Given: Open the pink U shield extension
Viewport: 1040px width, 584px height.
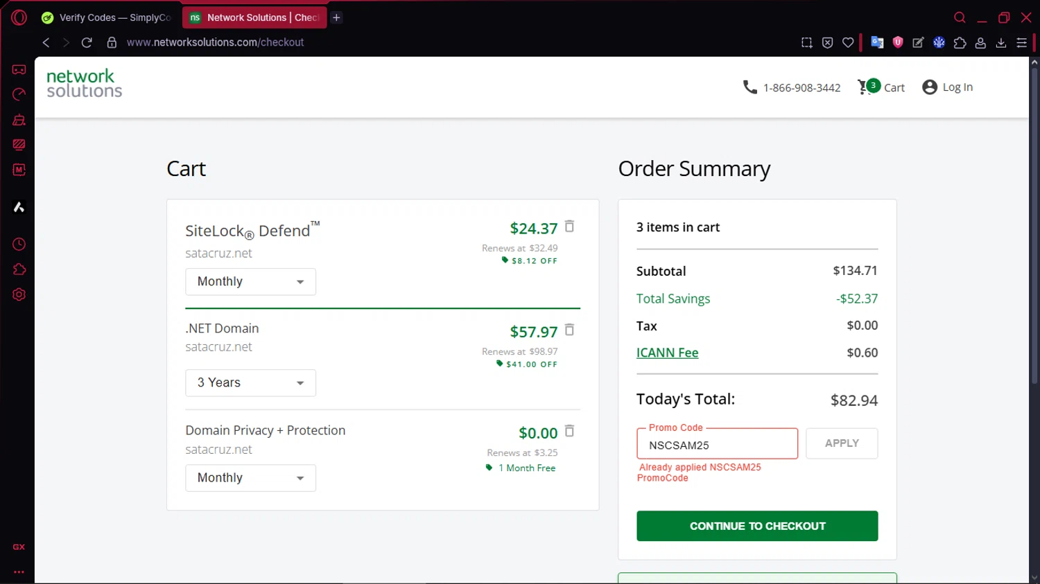Looking at the screenshot, I should pos(898,42).
